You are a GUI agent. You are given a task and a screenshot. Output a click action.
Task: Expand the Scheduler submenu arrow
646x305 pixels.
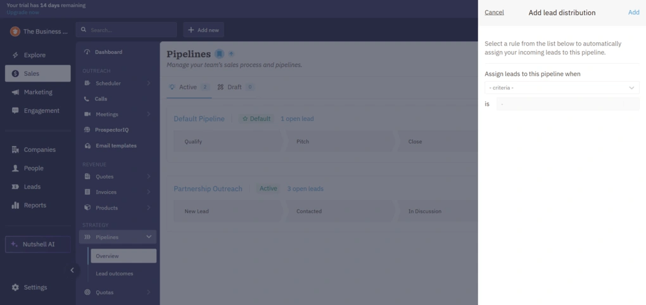coord(149,84)
